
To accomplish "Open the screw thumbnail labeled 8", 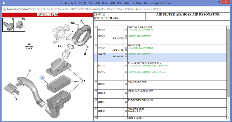I will (x=8, y=25).
